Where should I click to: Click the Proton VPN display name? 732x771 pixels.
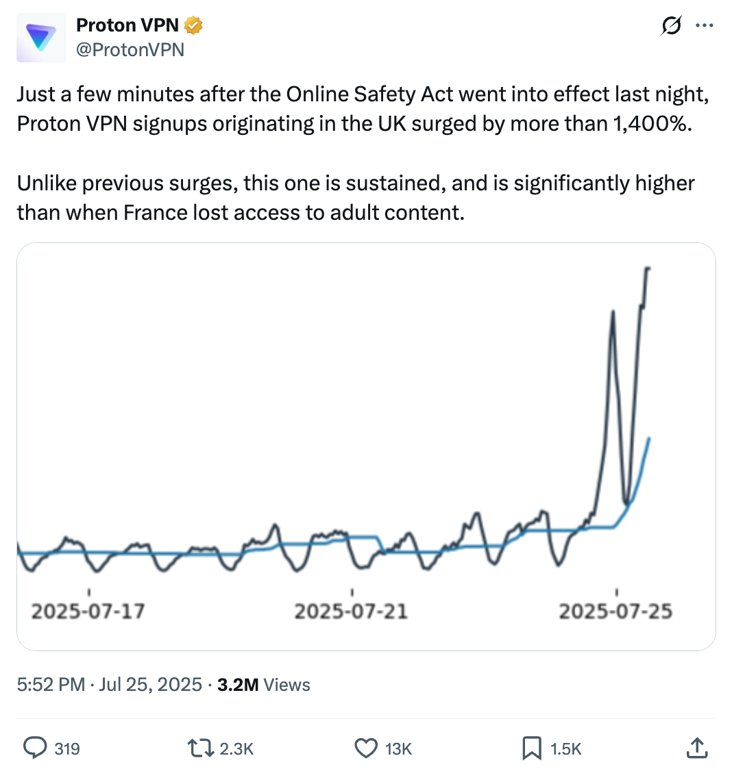click(127, 25)
